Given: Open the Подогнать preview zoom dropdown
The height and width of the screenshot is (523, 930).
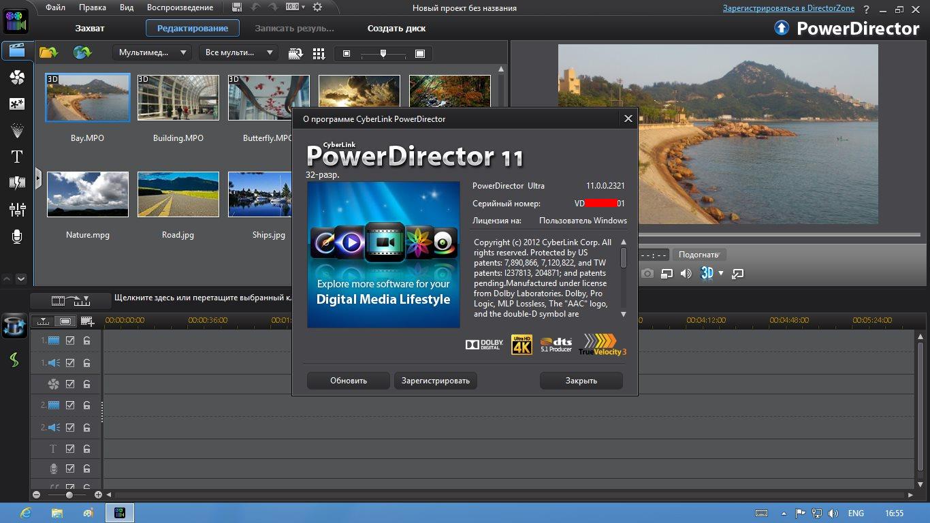Looking at the screenshot, I should pos(700,255).
